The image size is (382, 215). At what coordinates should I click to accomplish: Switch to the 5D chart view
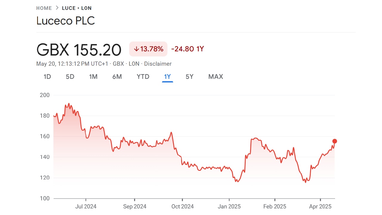[x=70, y=77]
